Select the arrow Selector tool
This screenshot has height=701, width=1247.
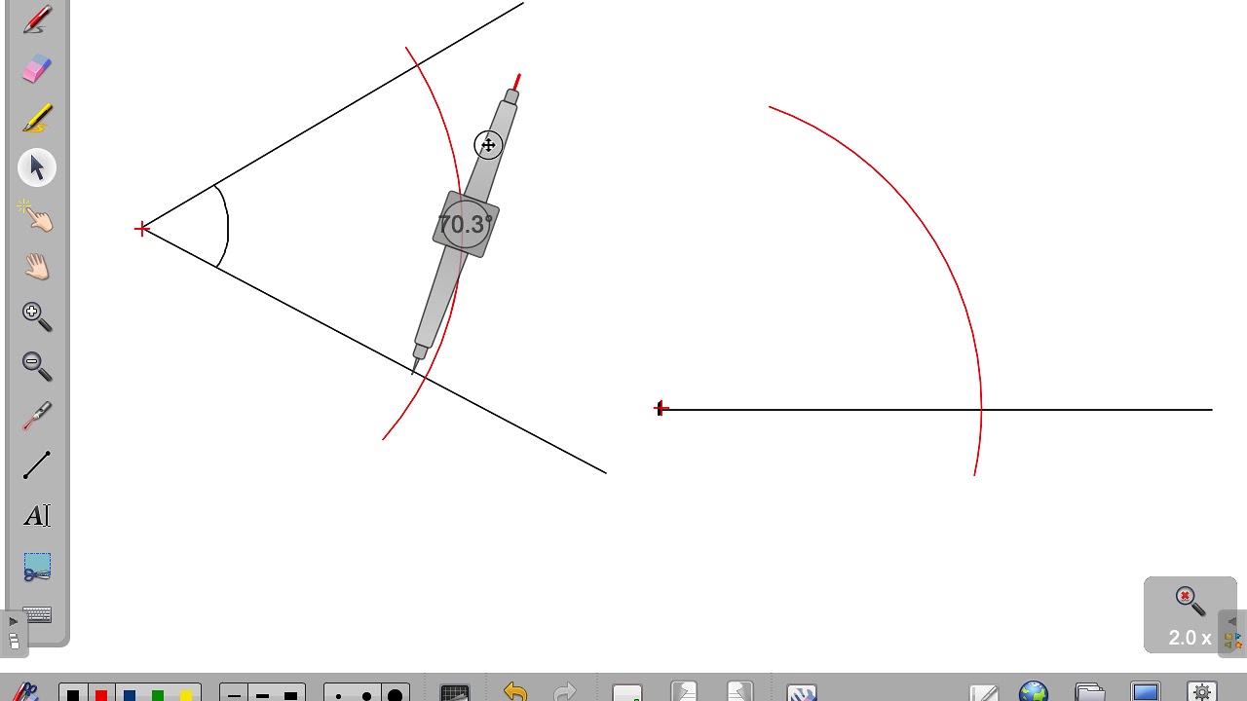click(x=37, y=167)
